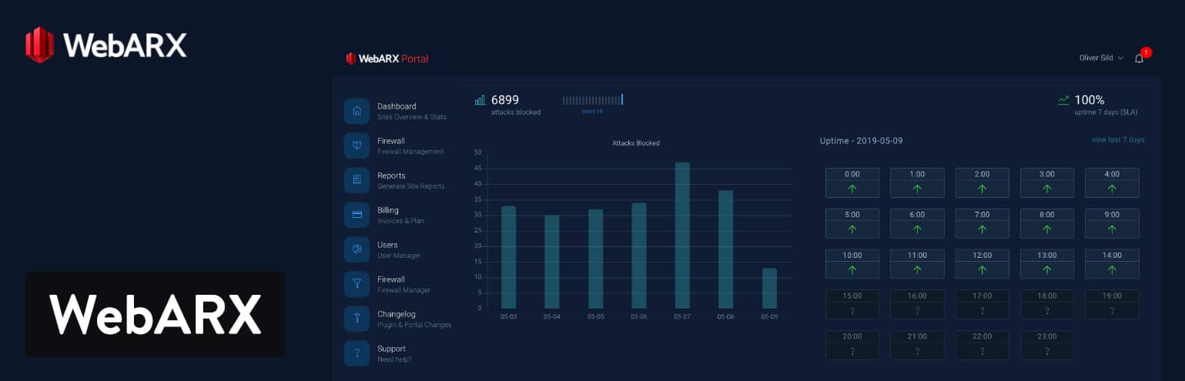The width and height of the screenshot is (1185, 381).
Task: Open the notification bell icon
Action: click(x=1140, y=58)
